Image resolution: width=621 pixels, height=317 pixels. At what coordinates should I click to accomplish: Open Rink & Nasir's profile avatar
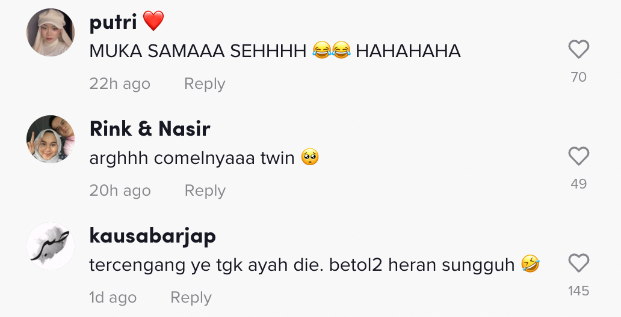51,139
